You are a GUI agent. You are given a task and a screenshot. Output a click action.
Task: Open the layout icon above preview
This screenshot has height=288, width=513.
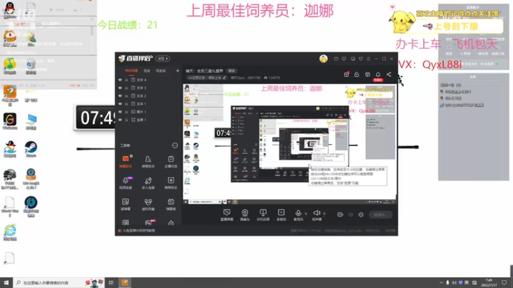point(367,74)
